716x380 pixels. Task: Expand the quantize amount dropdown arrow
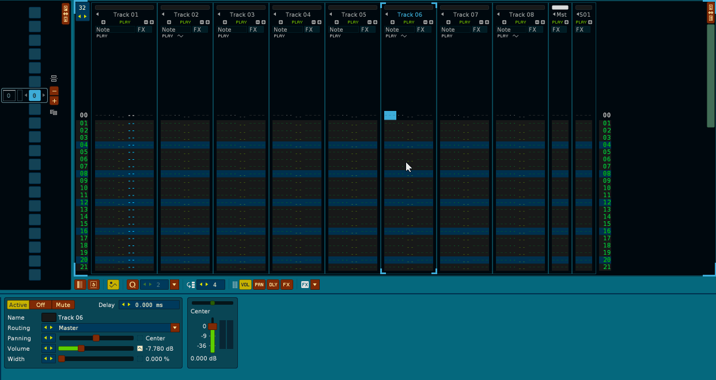pyautogui.click(x=175, y=285)
